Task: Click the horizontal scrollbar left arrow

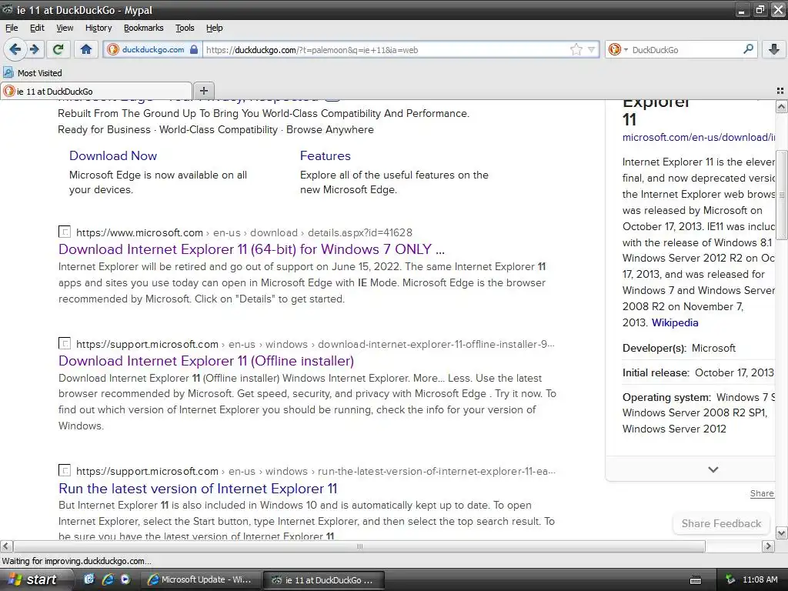Action: (6, 546)
